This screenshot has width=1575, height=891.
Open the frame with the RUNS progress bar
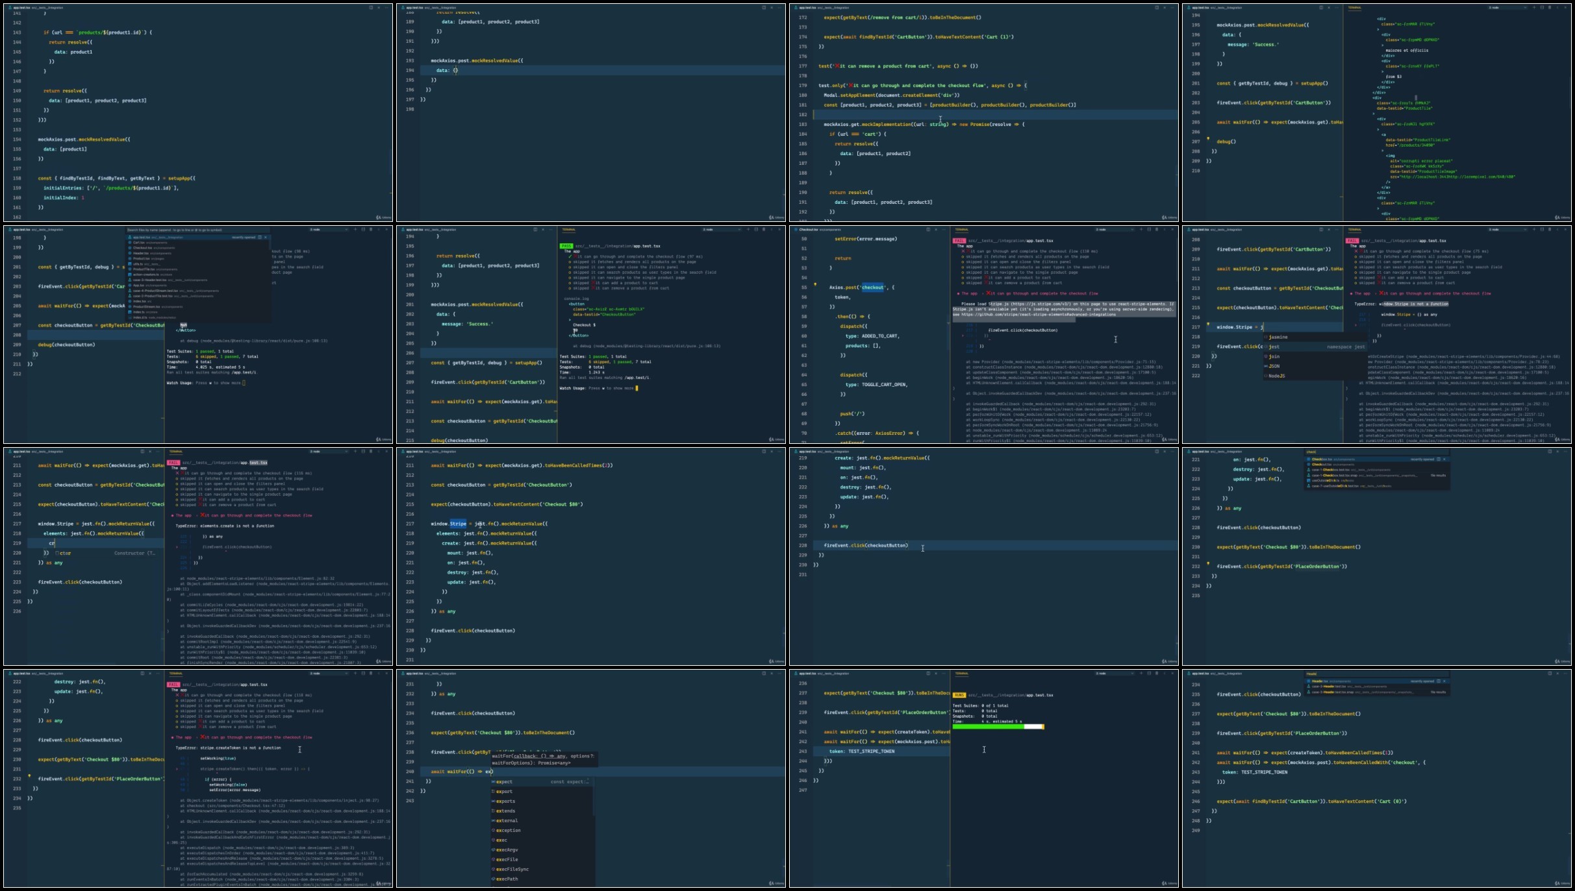(984, 779)
